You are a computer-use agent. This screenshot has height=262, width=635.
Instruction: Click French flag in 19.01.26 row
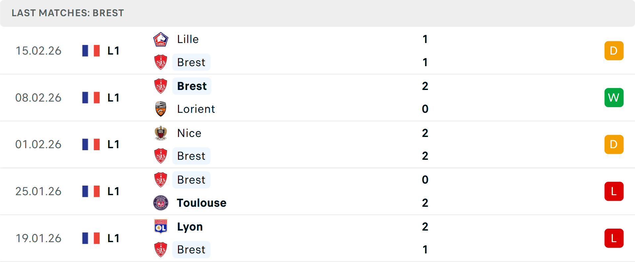pos(91,238)
